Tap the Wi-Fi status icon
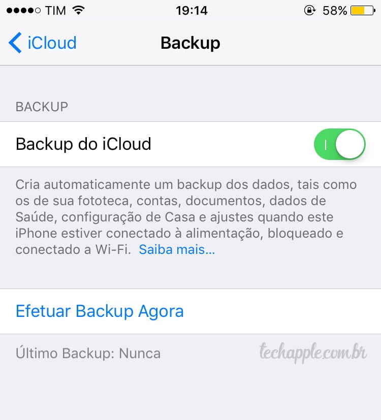The image size is (381, 420). pyautogui.click(x=79, y=11)
